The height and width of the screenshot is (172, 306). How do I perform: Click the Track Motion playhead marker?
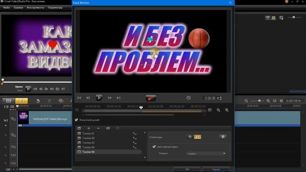141,107
